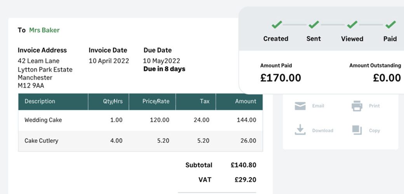Click the Print printer icon
This screenshot has height=194, width=404.
point(357,106)
